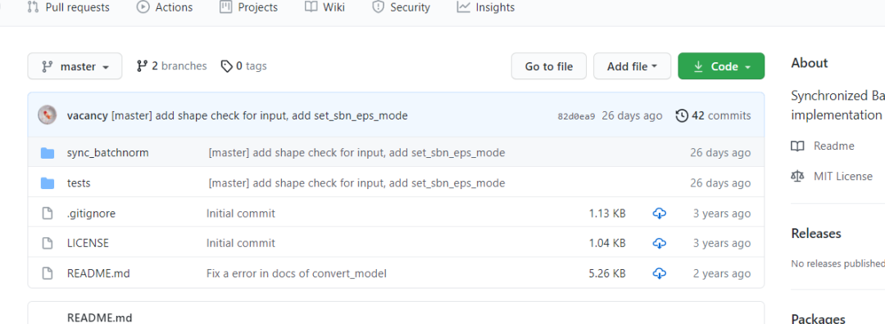View the 42 commits history
This screenshot has height=324, width=885.
[x=713, y=115]
